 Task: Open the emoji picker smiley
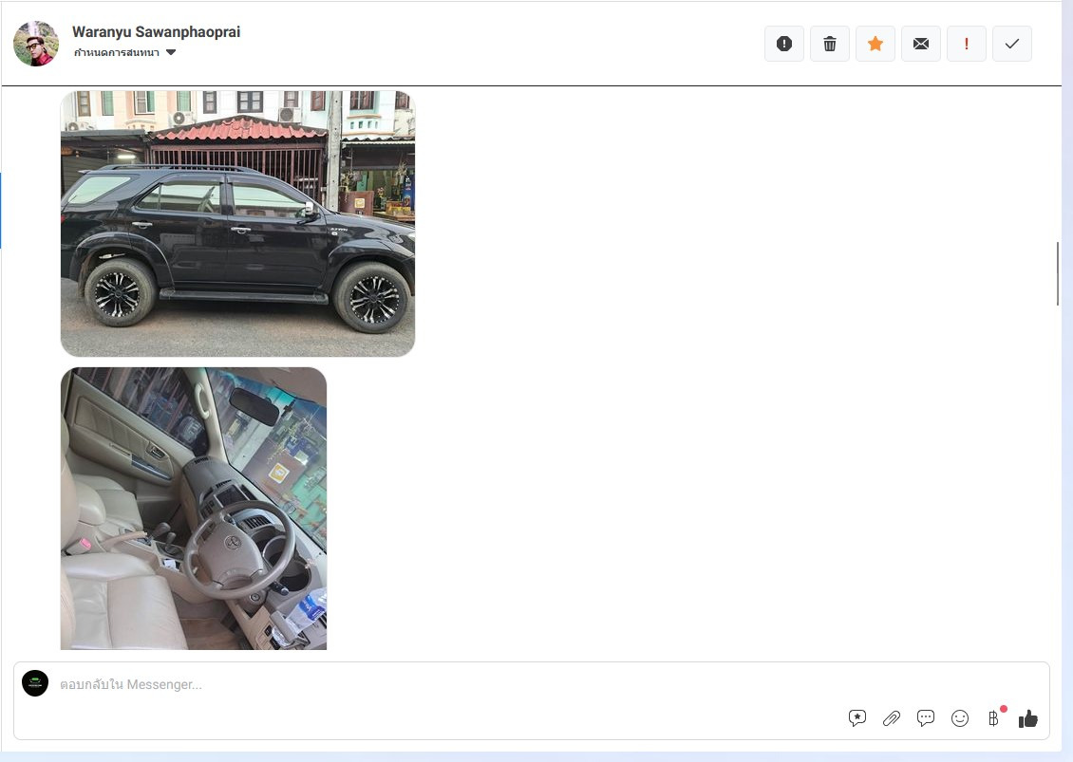point(959,718)
